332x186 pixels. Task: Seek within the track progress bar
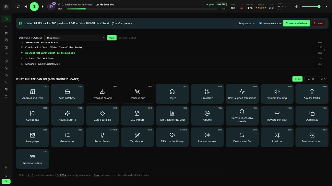tap(142, 9)
